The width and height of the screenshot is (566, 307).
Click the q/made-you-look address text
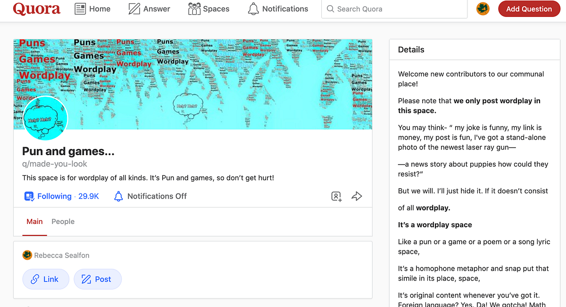[55, 164]
